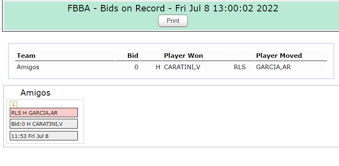Click the Amigos section heading
This screenshot has height=166, width=339.
[x=35, y=93]
